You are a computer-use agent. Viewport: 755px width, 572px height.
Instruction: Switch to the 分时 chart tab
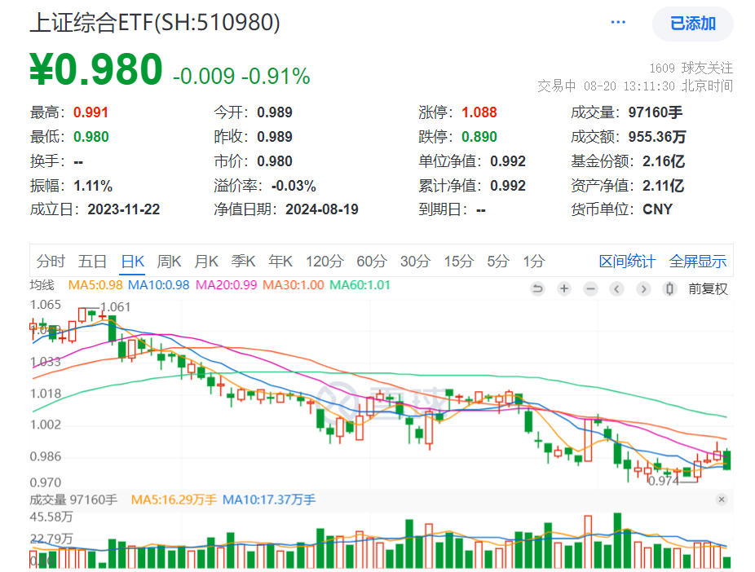[x=51, y=262]
